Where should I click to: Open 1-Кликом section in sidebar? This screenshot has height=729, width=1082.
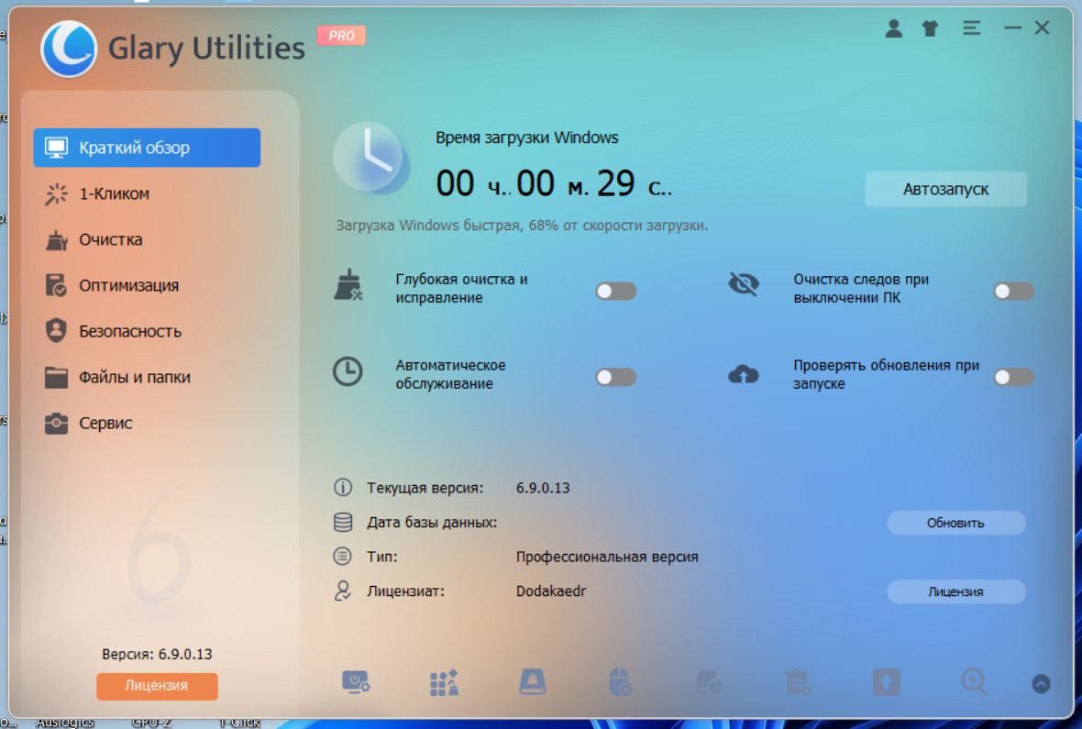click(x=147, y=194)
